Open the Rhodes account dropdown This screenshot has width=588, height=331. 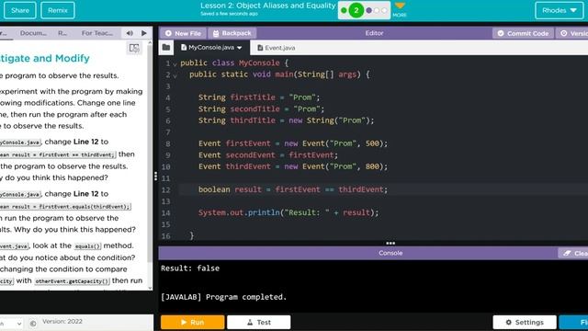pyautogui.click(x=560, y=10)
